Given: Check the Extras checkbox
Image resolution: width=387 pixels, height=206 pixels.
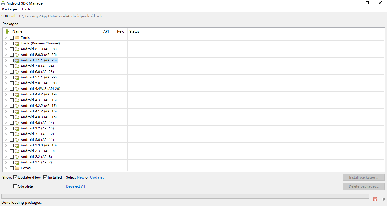Looking at the screenshot, I should pos(12,168).
